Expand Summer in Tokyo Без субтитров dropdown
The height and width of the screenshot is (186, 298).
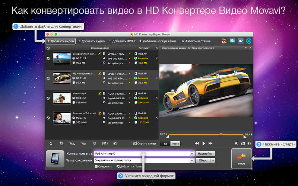pos(130,123)
